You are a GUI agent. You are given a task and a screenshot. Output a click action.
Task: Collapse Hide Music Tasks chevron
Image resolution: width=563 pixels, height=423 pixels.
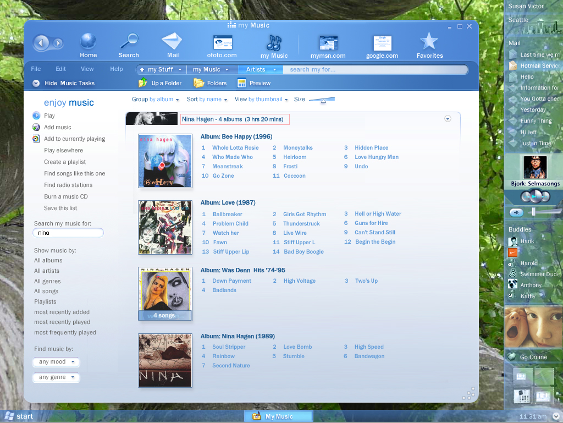pos(36,83)
